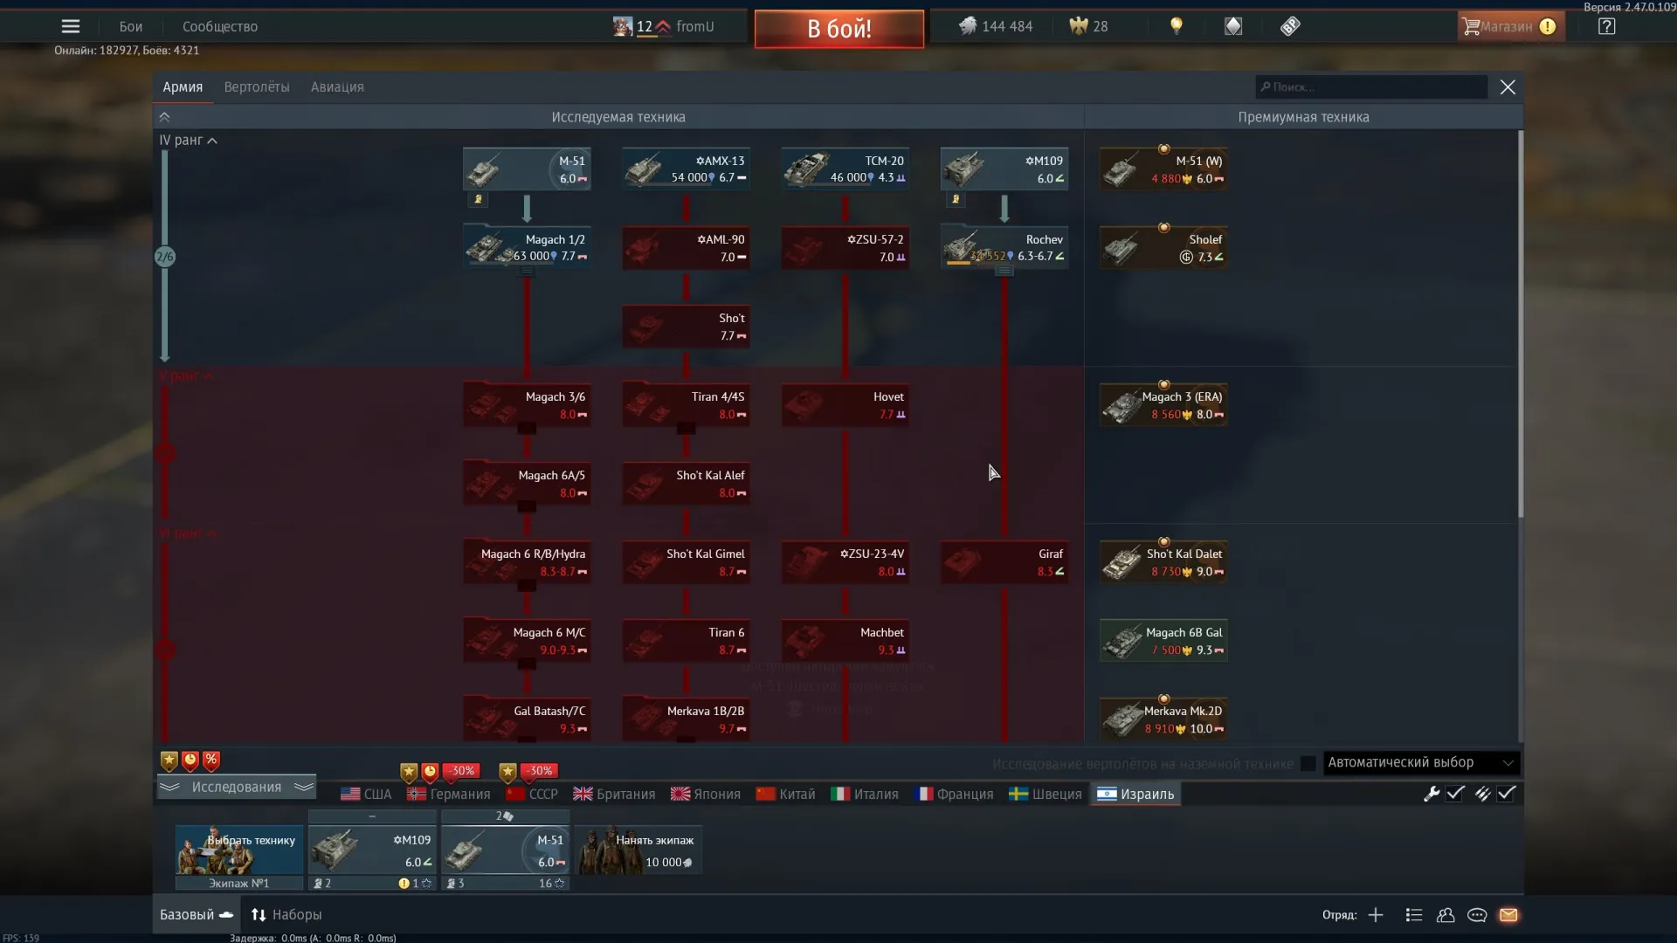
Task: Open the chat bubble icon
Action: [1477, 915]
